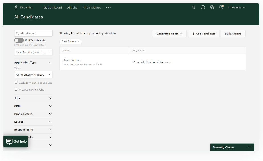Click the three dots more menu

pos(108,8)
